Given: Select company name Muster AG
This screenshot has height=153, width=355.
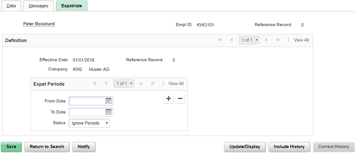Looking at the screenshot, I should tap(99, 69).
